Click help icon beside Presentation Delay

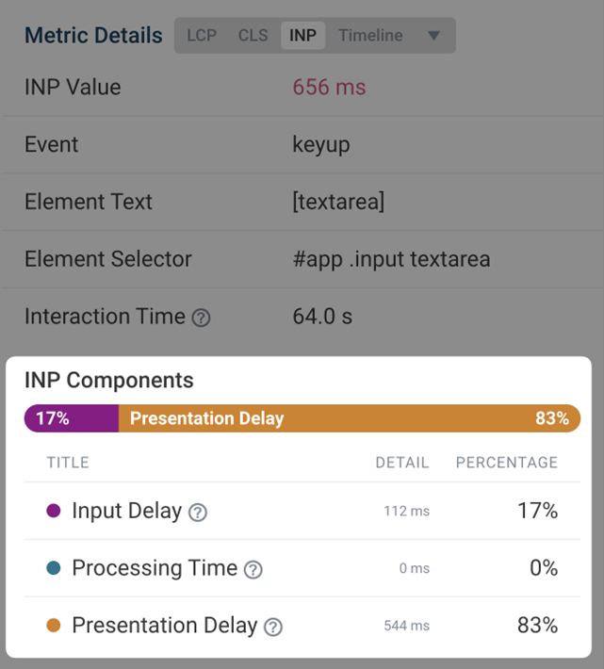pyautogui.click(x=272, y=627)
